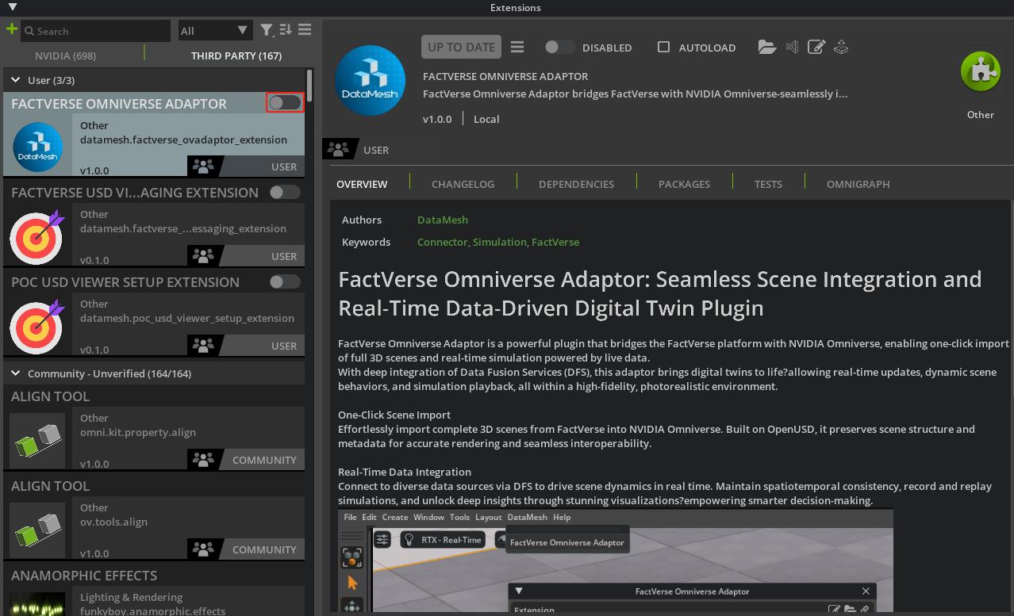Enable FactVerse Omniverse Adaptor toggle in list

click(x=285, y=102)
